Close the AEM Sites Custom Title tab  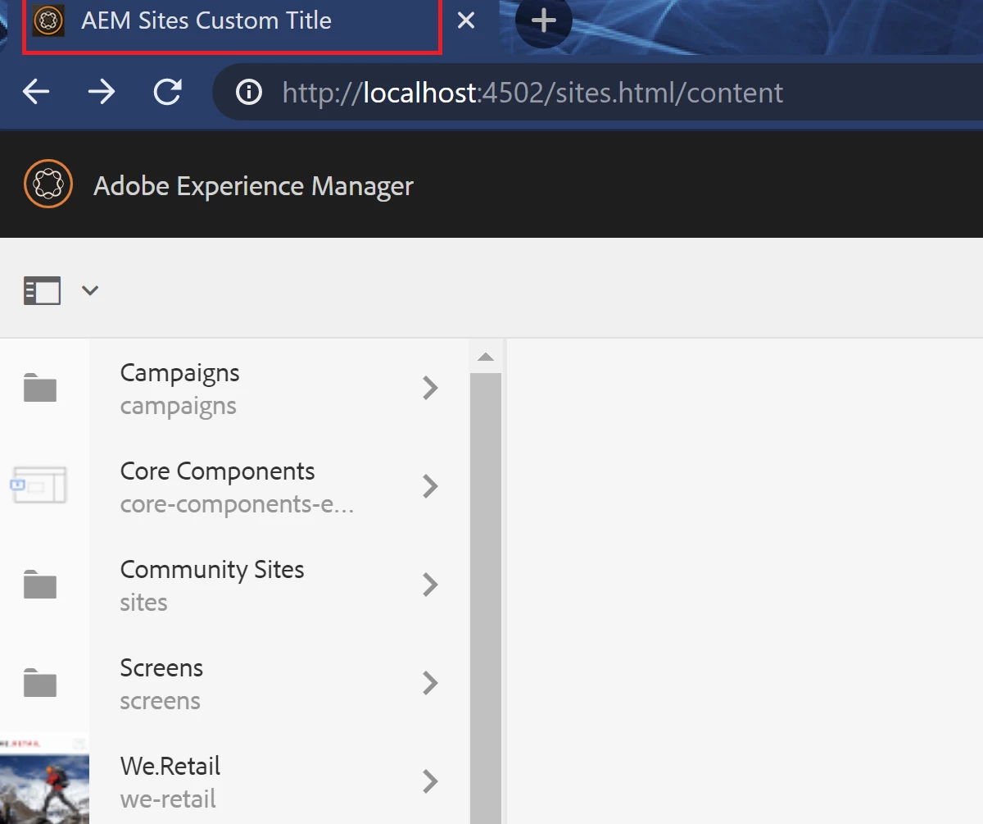click(465, 20)
